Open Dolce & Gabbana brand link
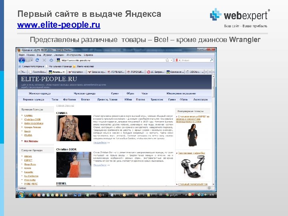Image resolution: width=288 pixels, height=216 pixels. 34,123
